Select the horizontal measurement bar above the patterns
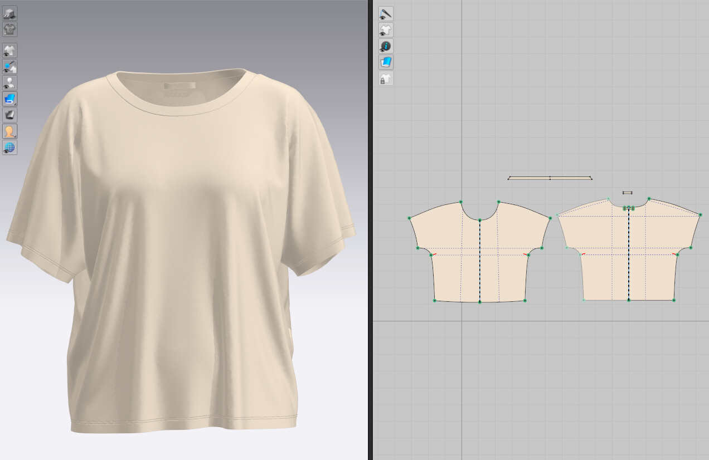709x460 pixels. click(x=549, y=178)
